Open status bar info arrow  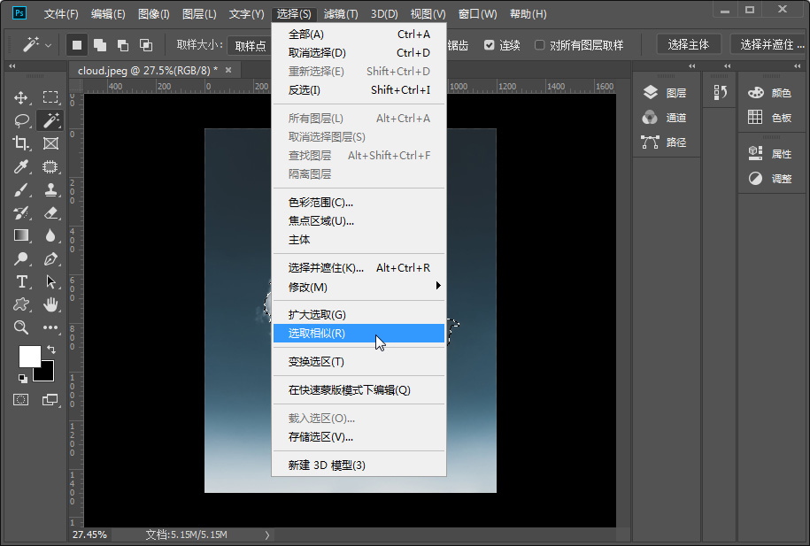267,535
